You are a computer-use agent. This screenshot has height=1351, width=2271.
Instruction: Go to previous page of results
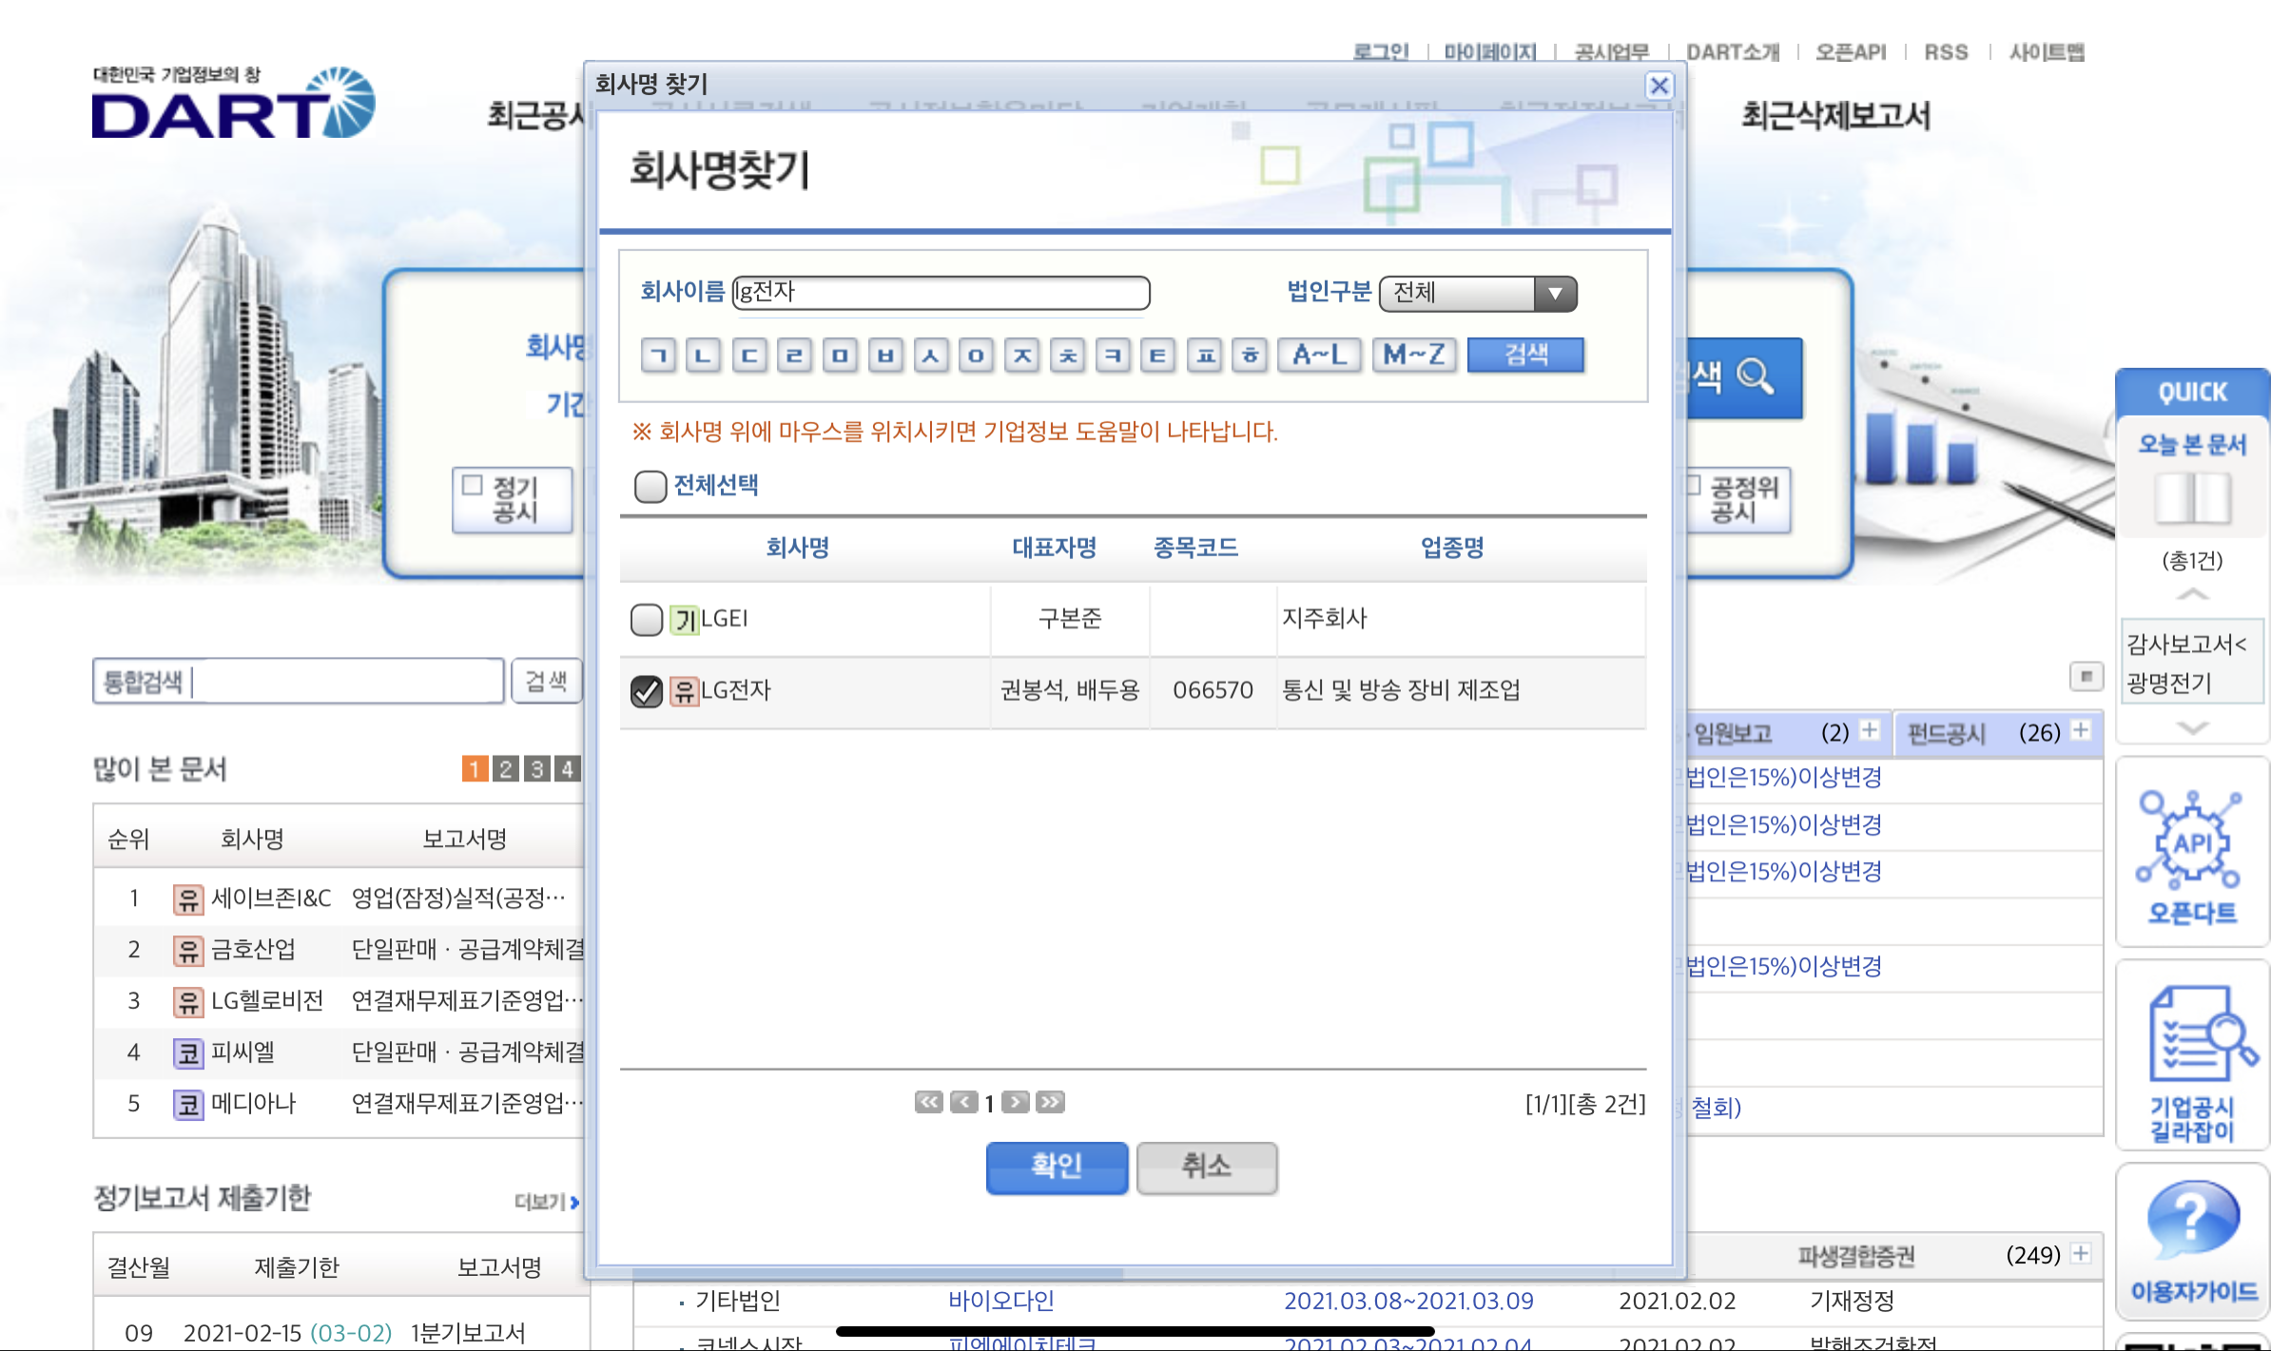coord(963,1102)
